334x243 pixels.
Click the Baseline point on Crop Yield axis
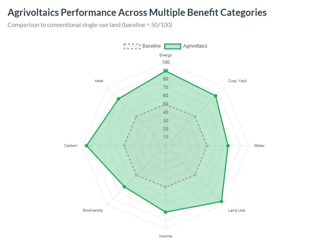pyautogui.click(x=195, y=116)
